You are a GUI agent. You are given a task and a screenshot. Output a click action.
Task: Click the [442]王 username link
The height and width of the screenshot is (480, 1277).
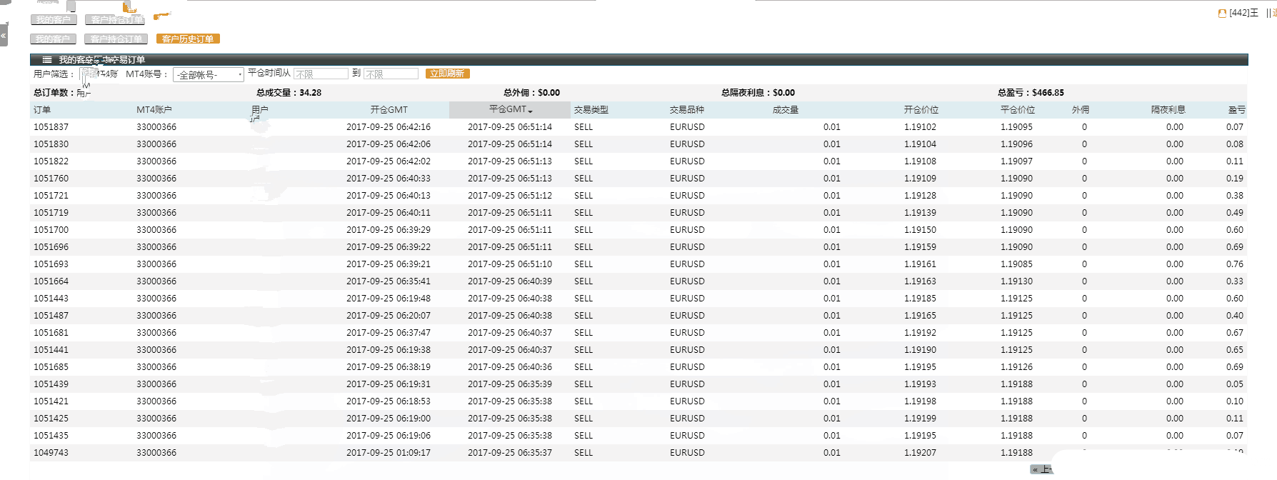click(1243, 14)
